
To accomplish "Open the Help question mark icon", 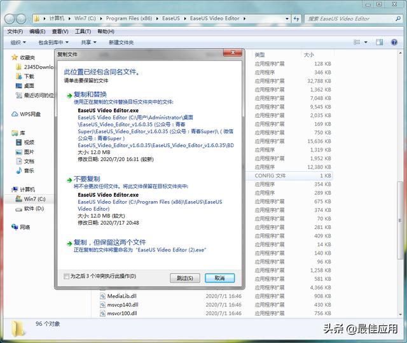I will coord(394,43).
